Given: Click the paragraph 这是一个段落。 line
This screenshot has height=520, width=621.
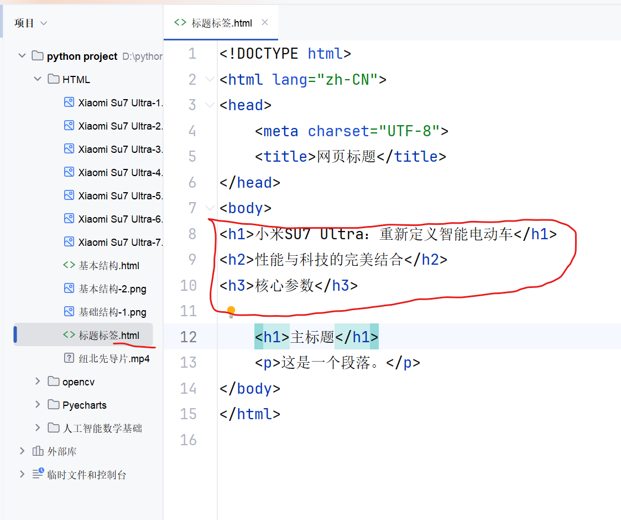Looking at the screenshot, I should (337, 363).
